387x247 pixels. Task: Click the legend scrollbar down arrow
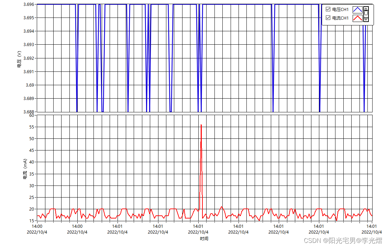pyautogui.click(x=366, y=20)
